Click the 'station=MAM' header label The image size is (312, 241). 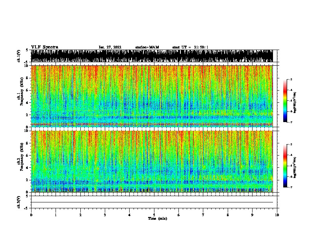click(x=147, y=47)
